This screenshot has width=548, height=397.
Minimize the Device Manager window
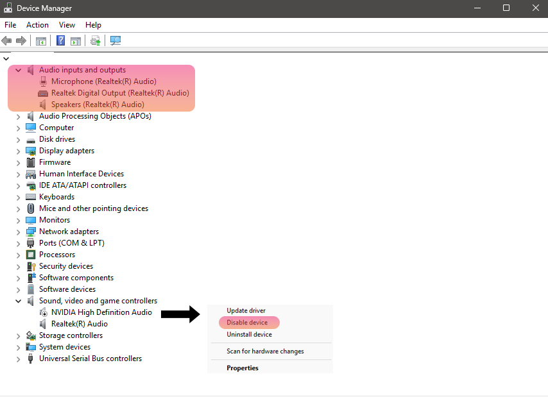tap(477, 8)
